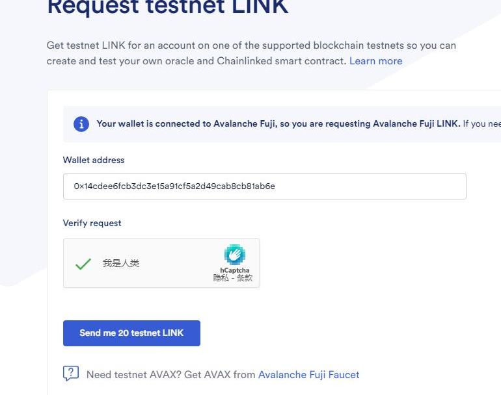Viewport: 501px width, 395px height.
Task: Click the Wallet address field label
Action: [x=93, y=160]
